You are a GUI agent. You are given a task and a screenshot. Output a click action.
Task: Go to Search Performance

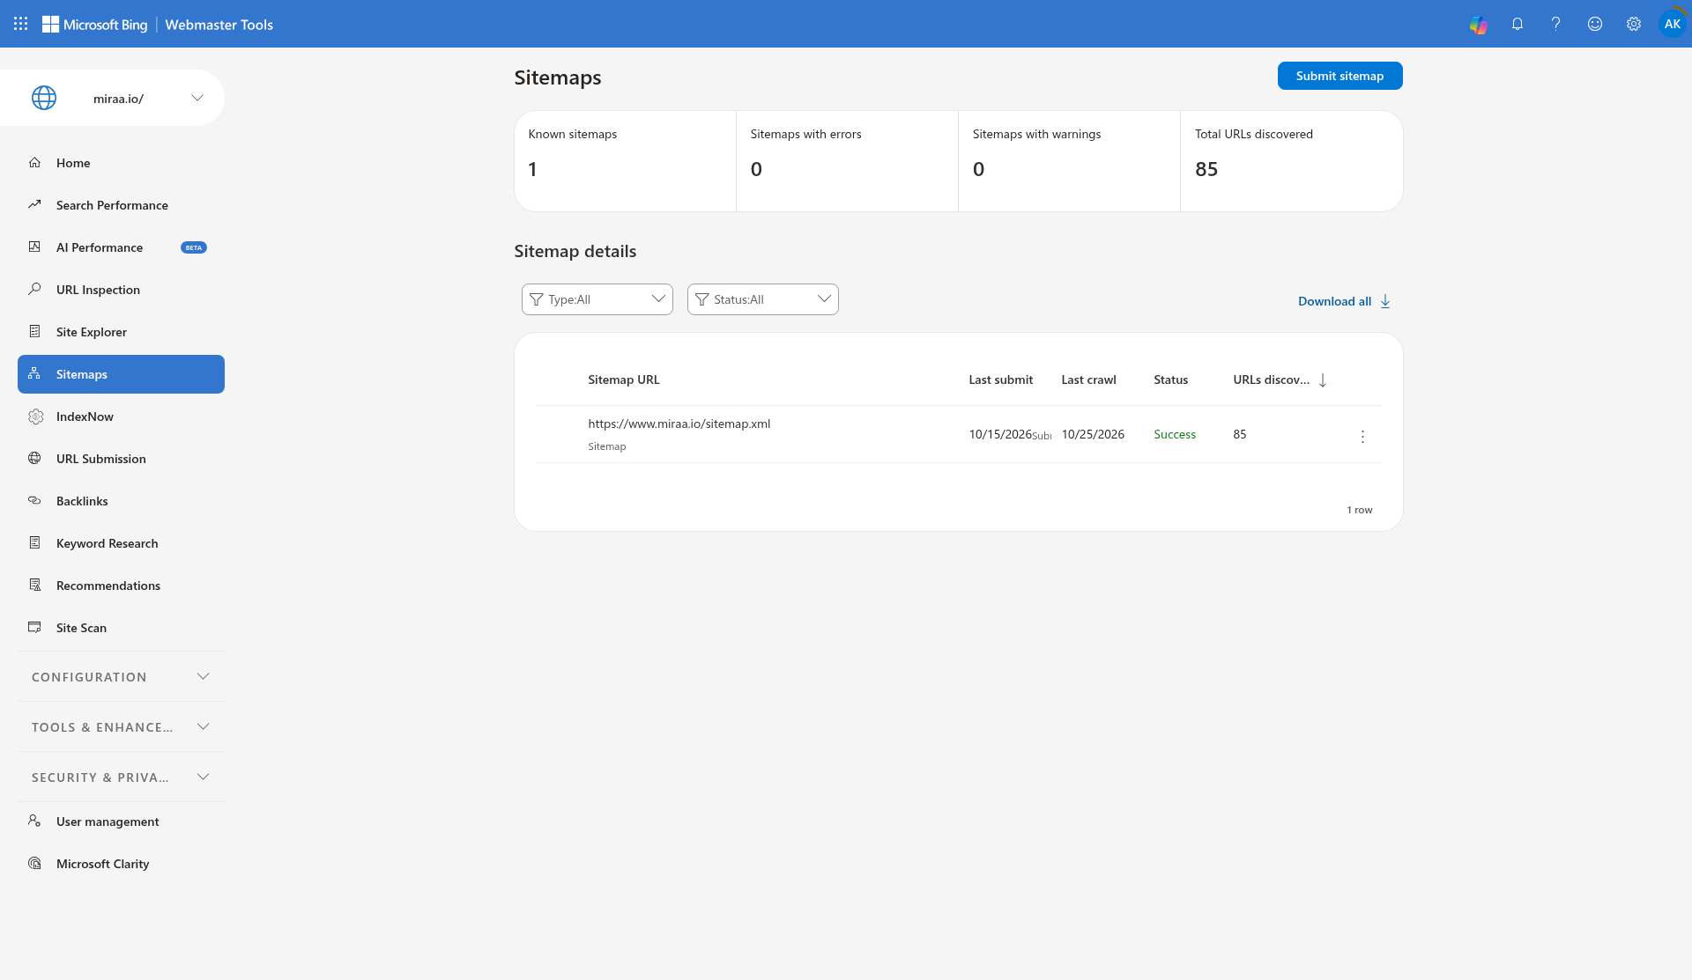click(122, 205)
